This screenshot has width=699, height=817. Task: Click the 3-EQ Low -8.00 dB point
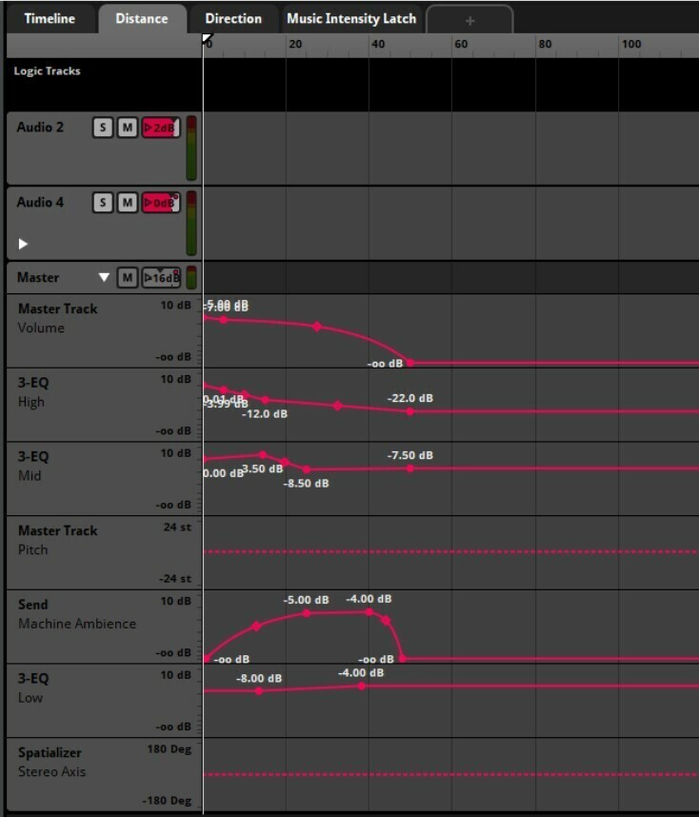259,690
